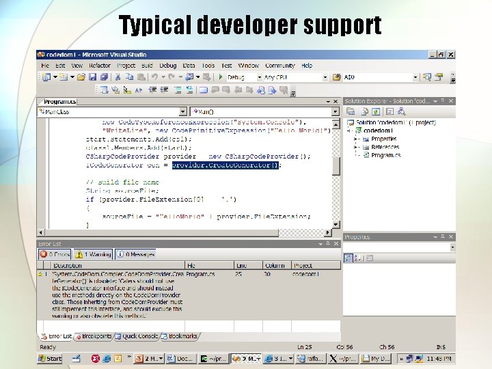This screenshot has height=369, width=492.
Task: Toggle a bookmark with the bookmark icon
Action: (x=204, y=90)
